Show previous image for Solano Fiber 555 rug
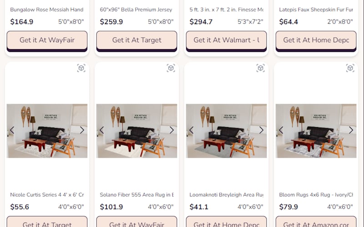 [x=102, y=130]
